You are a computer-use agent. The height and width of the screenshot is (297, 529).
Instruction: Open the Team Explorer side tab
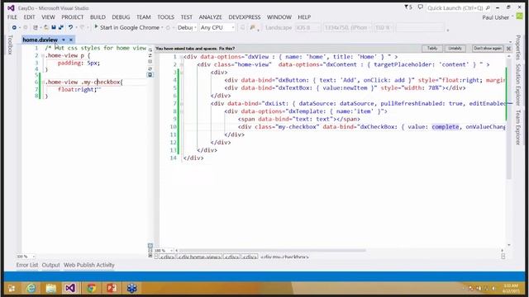pos(518,127)
